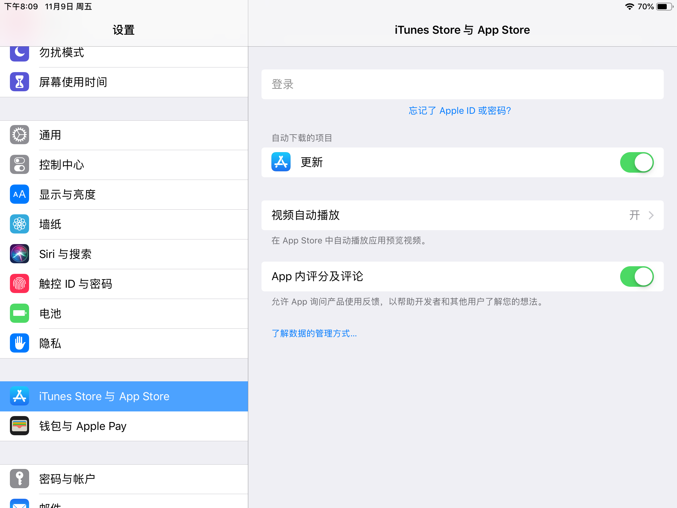Tap the Siri colorful orb icon
677x508 pixels.
click(20, 254)
